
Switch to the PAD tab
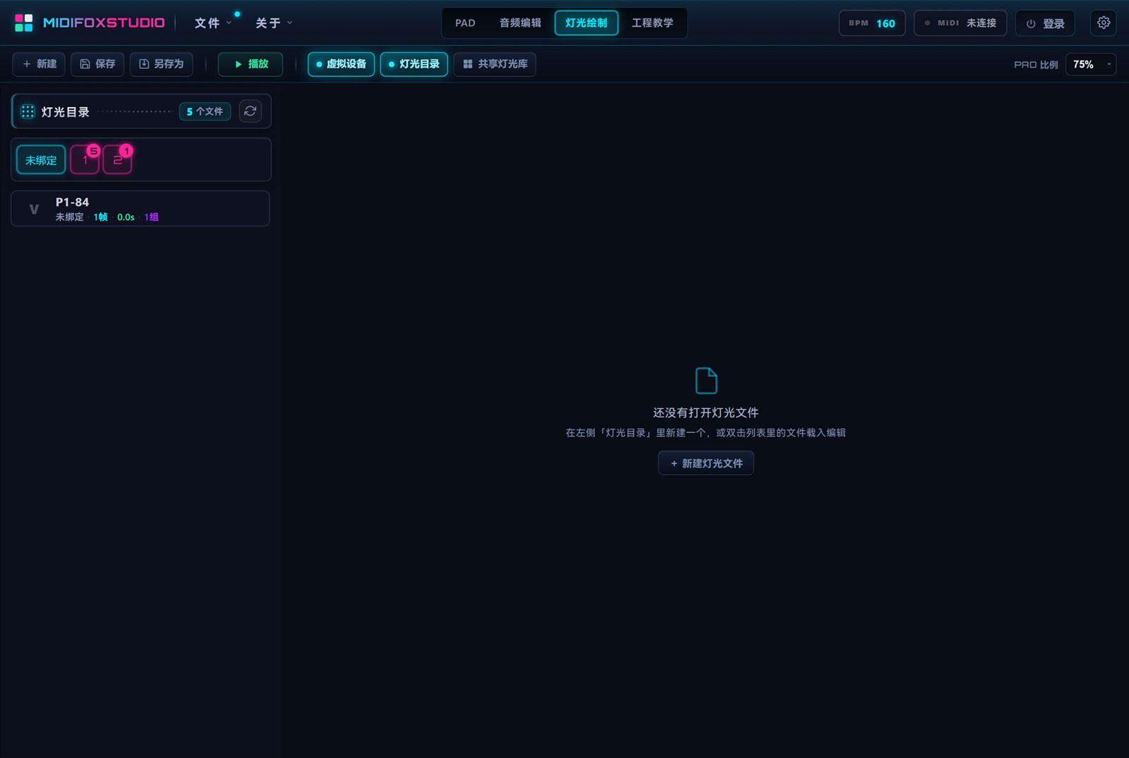coord(465,23)
